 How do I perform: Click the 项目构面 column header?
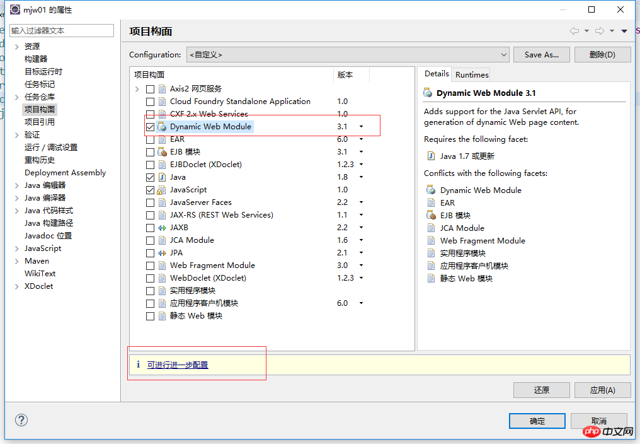(232, 75)
